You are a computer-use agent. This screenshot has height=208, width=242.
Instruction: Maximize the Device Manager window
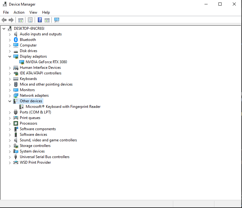pyautogui.click(x=220, y=4)
